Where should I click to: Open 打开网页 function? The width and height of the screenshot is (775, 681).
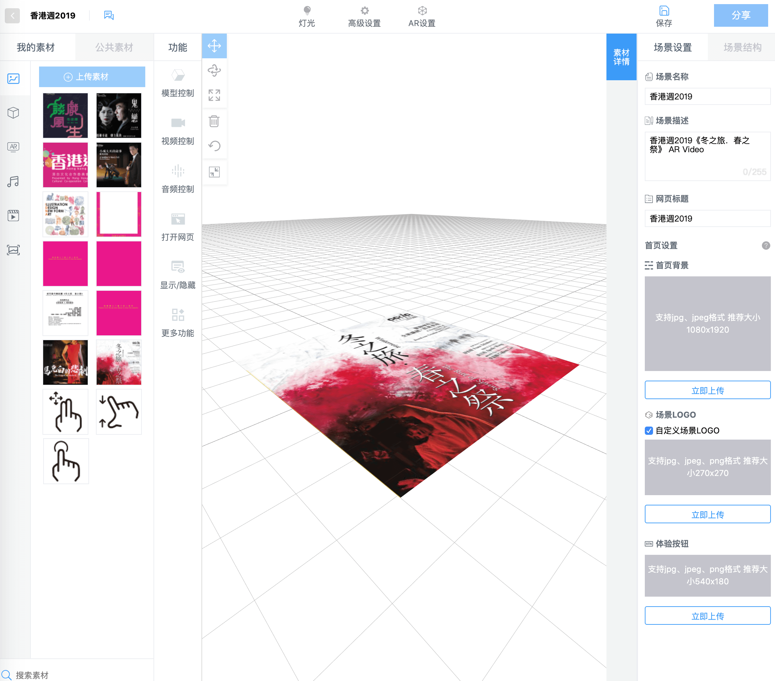(177, 227)
